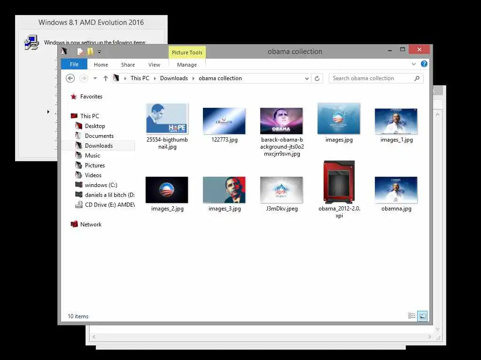The height and width of the screenshot is (360, 481).
Task: Select the J3mDkv.jpeg thumbnail
Action: (281, 190)
